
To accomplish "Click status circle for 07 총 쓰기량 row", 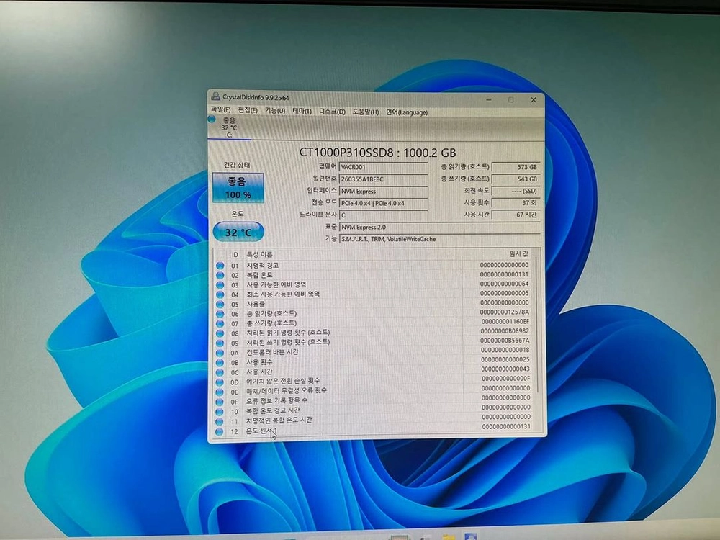I will point(220,323).
